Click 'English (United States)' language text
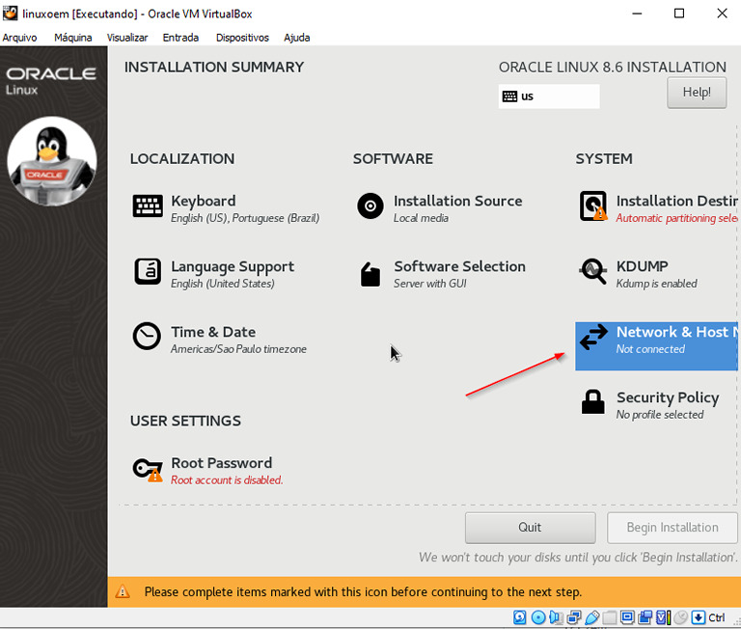 pos(223,284)
